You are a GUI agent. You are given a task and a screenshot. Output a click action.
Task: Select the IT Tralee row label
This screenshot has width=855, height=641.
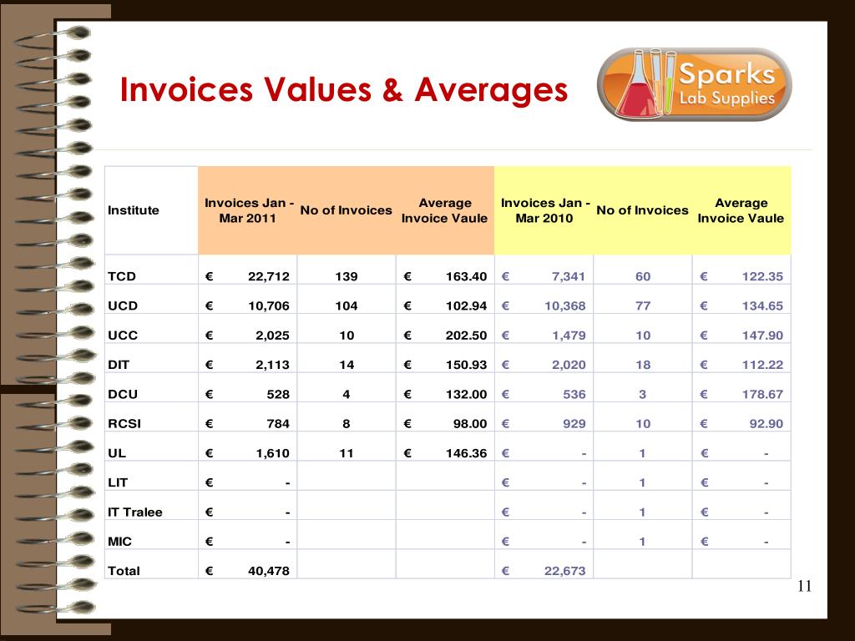point(135,512)
